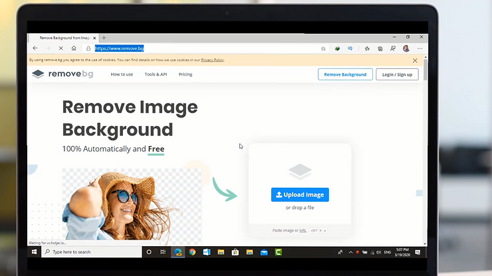Open the colorful globe extension icon
The height and width of the screenshot is (276, 492).
click(337, 48)
